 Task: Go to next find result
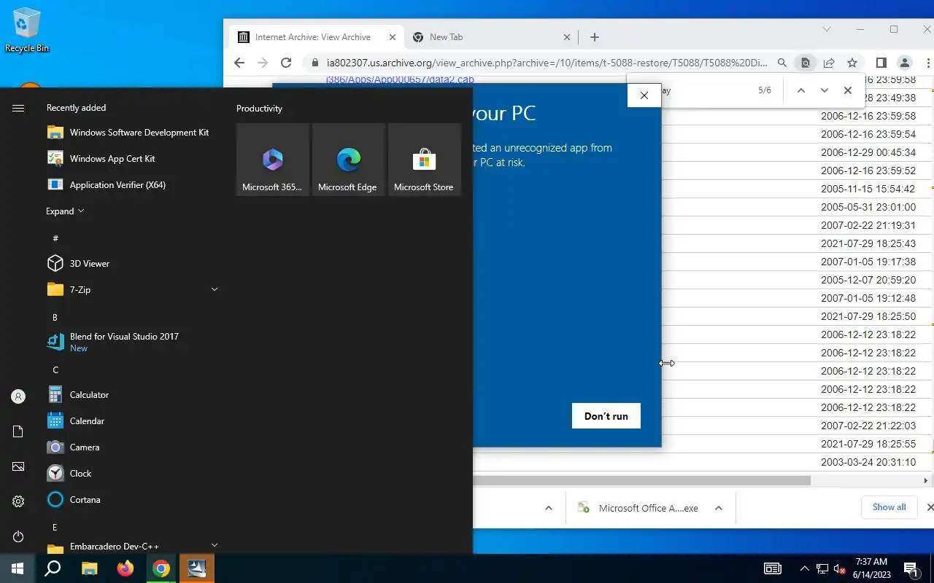(x=824, y=90)
